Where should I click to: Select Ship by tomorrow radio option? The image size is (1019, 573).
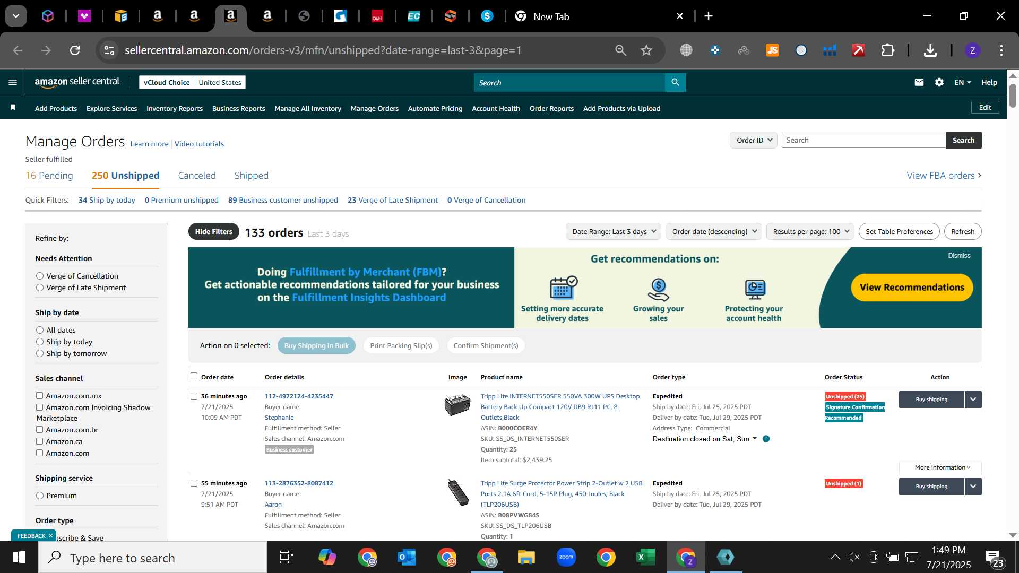tap(40, 353)
